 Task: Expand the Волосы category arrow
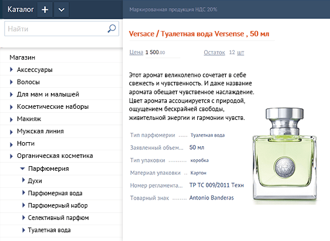pyautogui.click(x=11, y=82)
